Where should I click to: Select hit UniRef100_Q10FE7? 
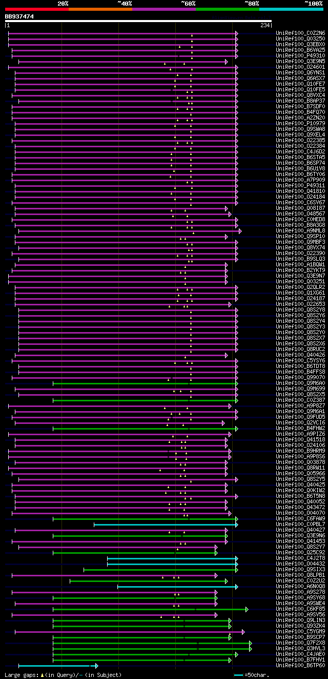pos(300,84)
